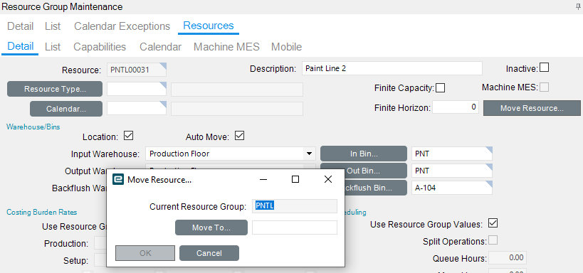This screenshot has width=583, height=273.
Task: Uncheck the Auto Move checkbox
Action: click(x=239, y=136)
